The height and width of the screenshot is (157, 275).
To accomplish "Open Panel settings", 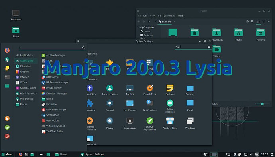I will click(x=190, y=106).
